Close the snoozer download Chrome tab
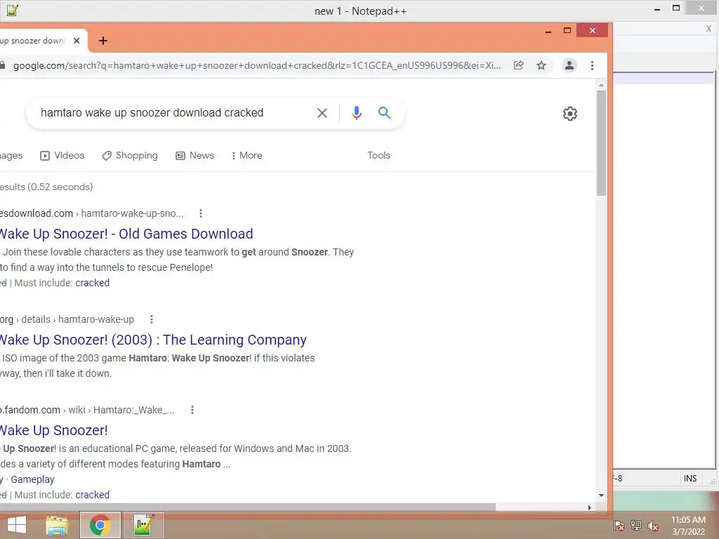The height and width of the screenshot is (539, 719). coord(77,41)
